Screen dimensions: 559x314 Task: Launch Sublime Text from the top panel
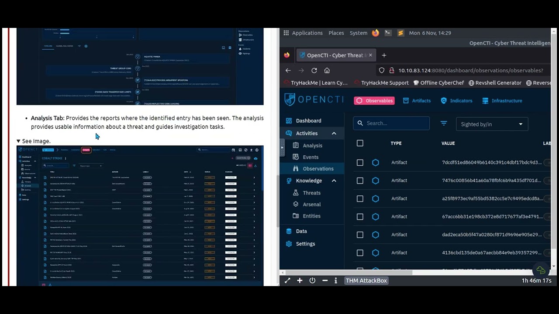[400, 33]
